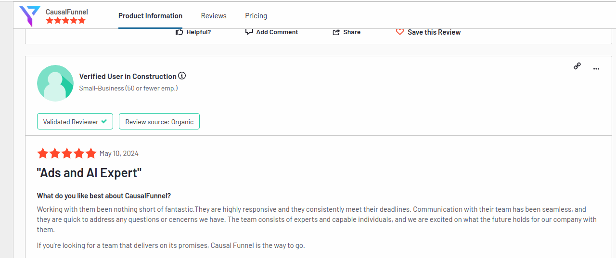Click the CausalFunnel logo icon
This screenshot has height=258, width=616.
coord(30,16)
